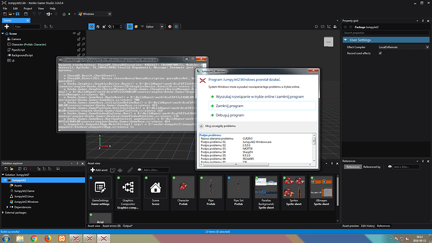
Task: Click the Undo arrow in the toolbar
Action: (34, 14)
